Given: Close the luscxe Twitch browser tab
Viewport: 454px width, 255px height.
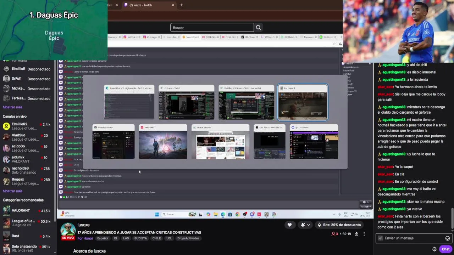Looking at the screenshot, I should (x=173, y=5).
